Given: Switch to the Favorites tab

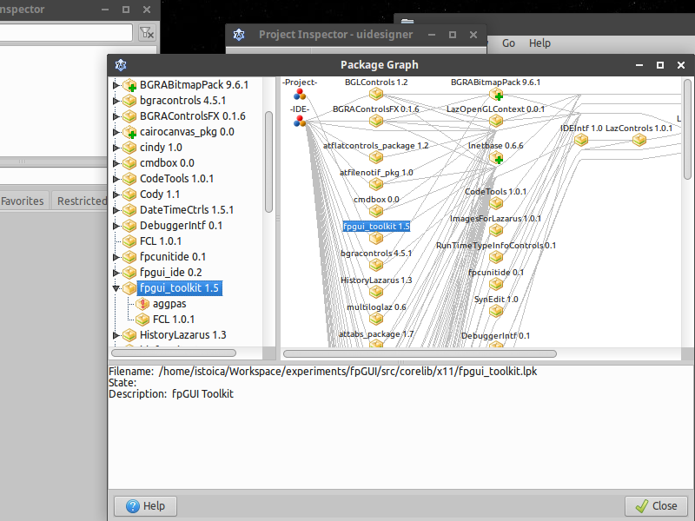Looking at the screenshot, I should 23,201.
